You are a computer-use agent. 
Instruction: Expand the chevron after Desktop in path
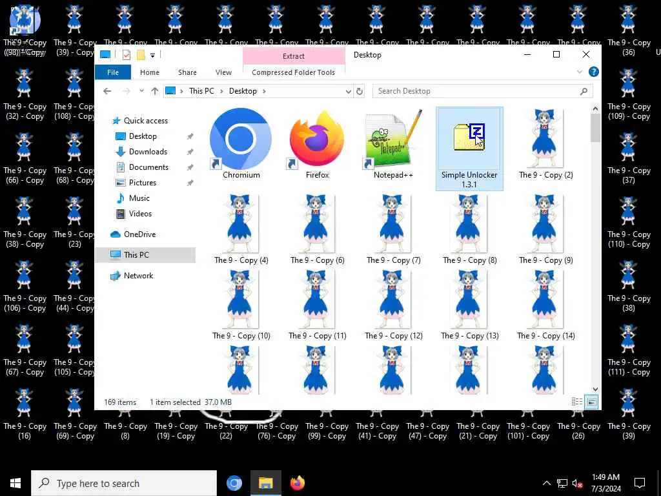coord(264,91)
